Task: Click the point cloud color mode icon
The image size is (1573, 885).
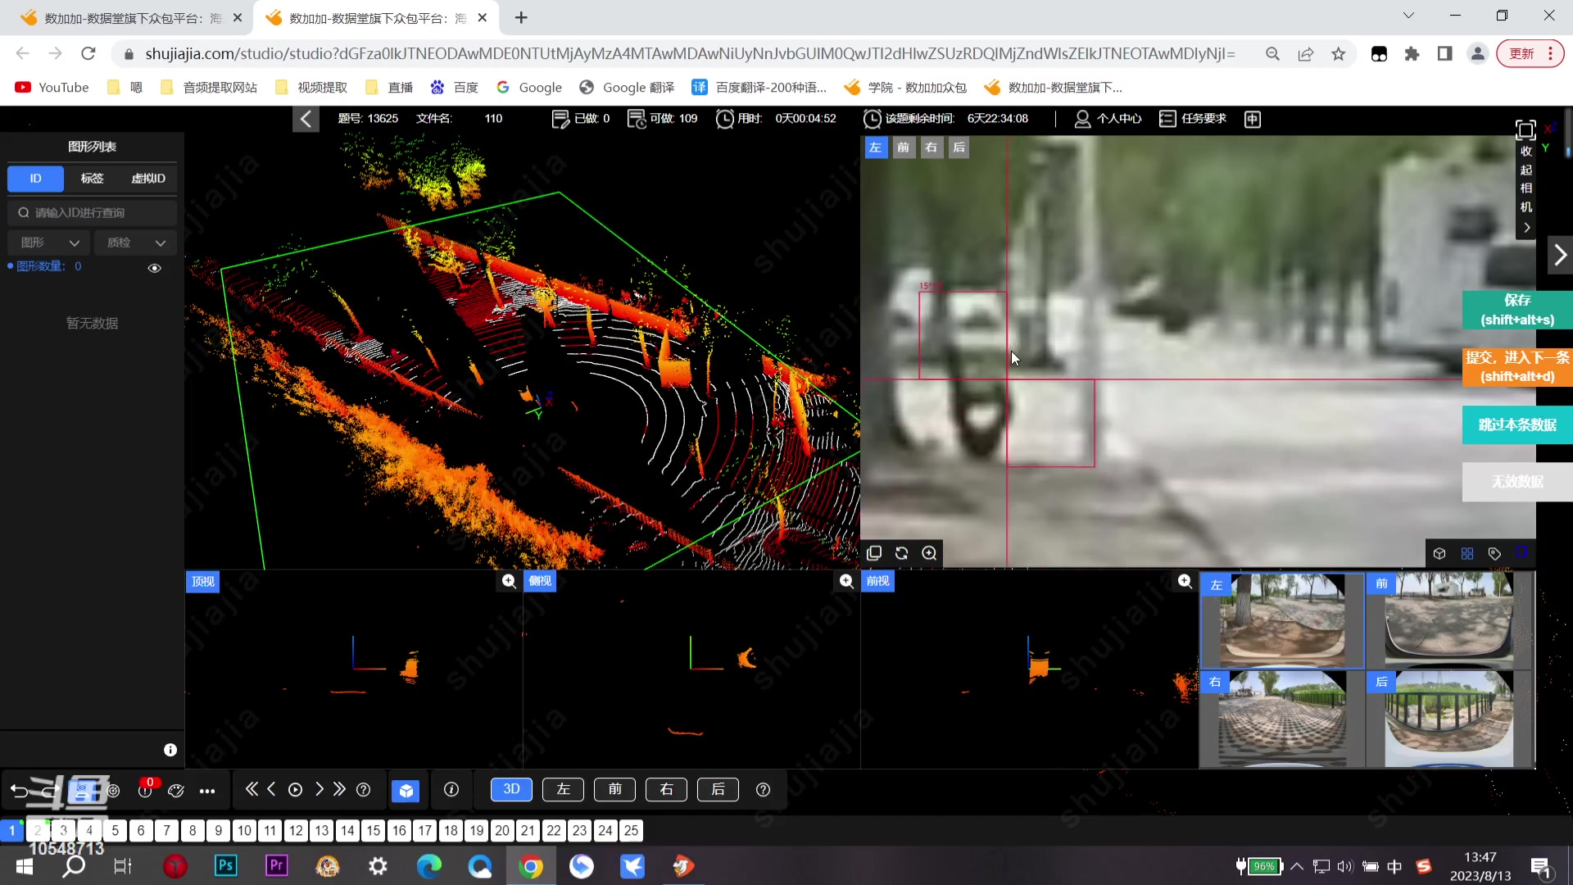Action: coord(1468,553)
